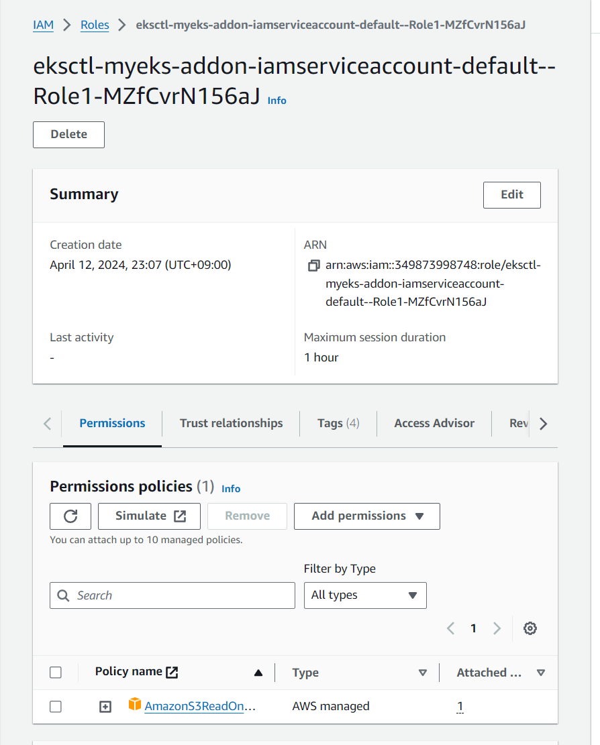Switch to the Permissions tab
The image size is (600, 745).
tap(112, 423)
